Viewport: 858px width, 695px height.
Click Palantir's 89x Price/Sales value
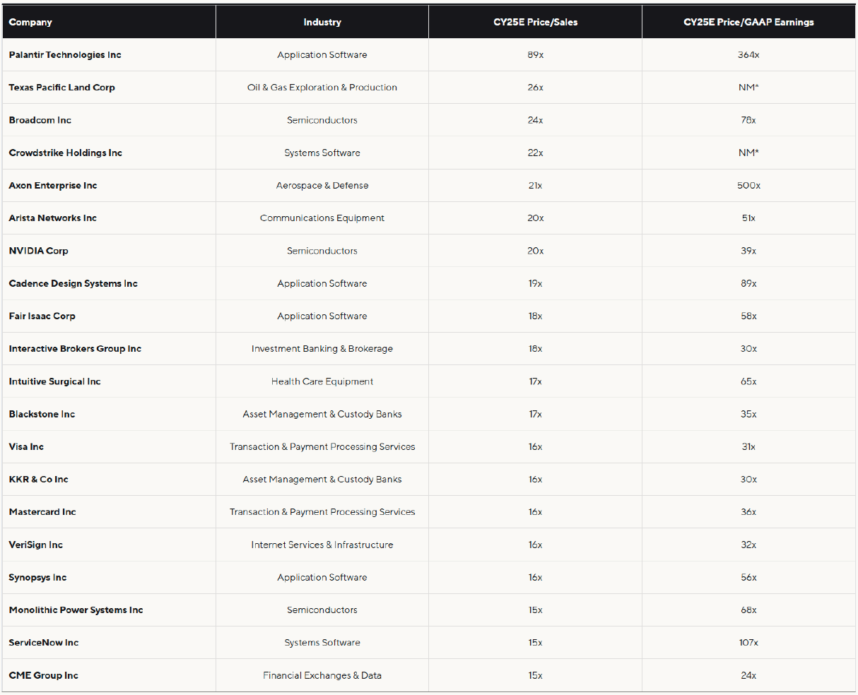[535, 55]
